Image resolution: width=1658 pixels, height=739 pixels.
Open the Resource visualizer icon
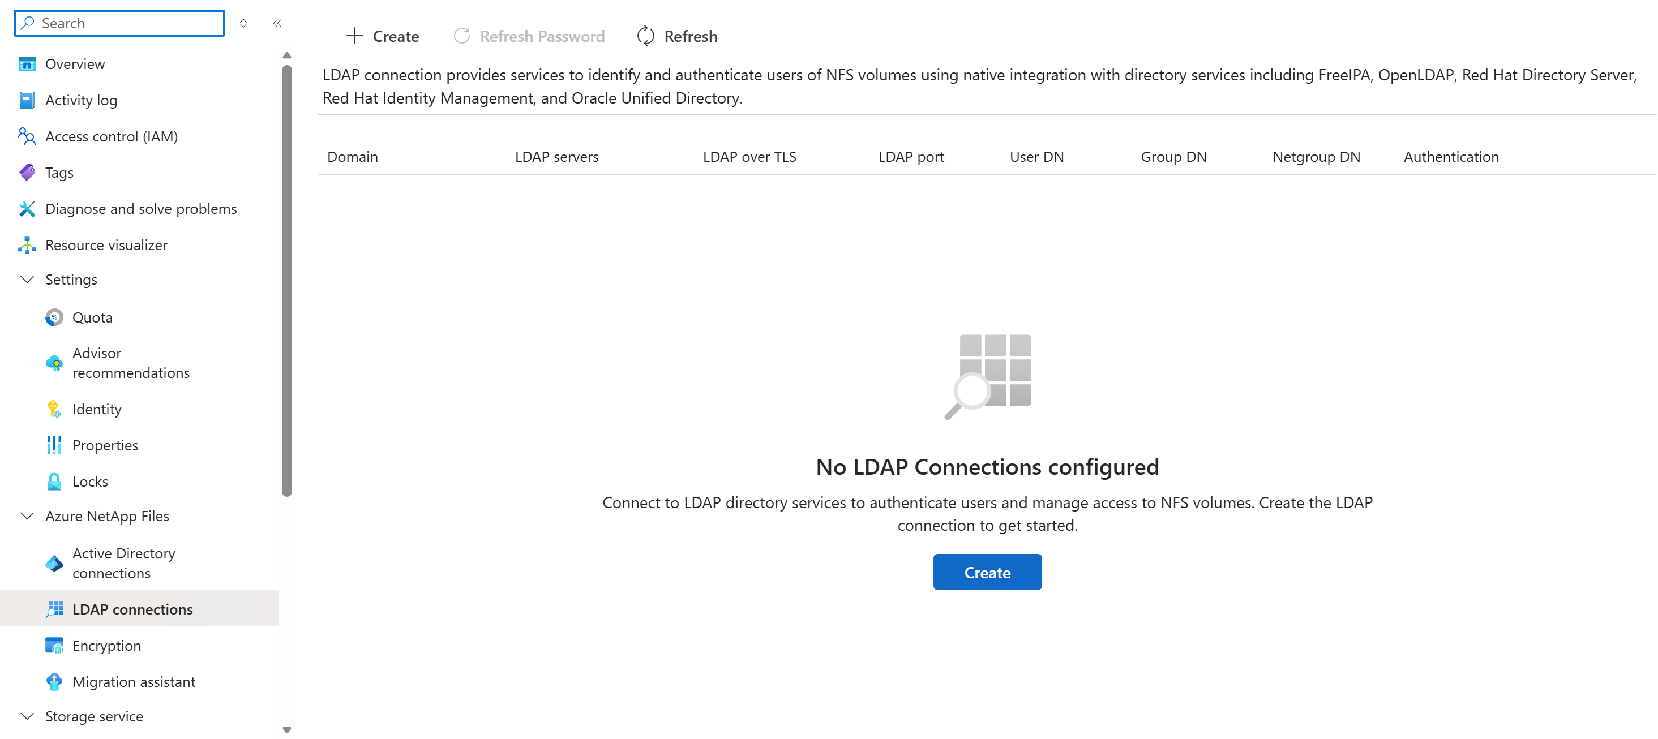[x=27, y=244]
